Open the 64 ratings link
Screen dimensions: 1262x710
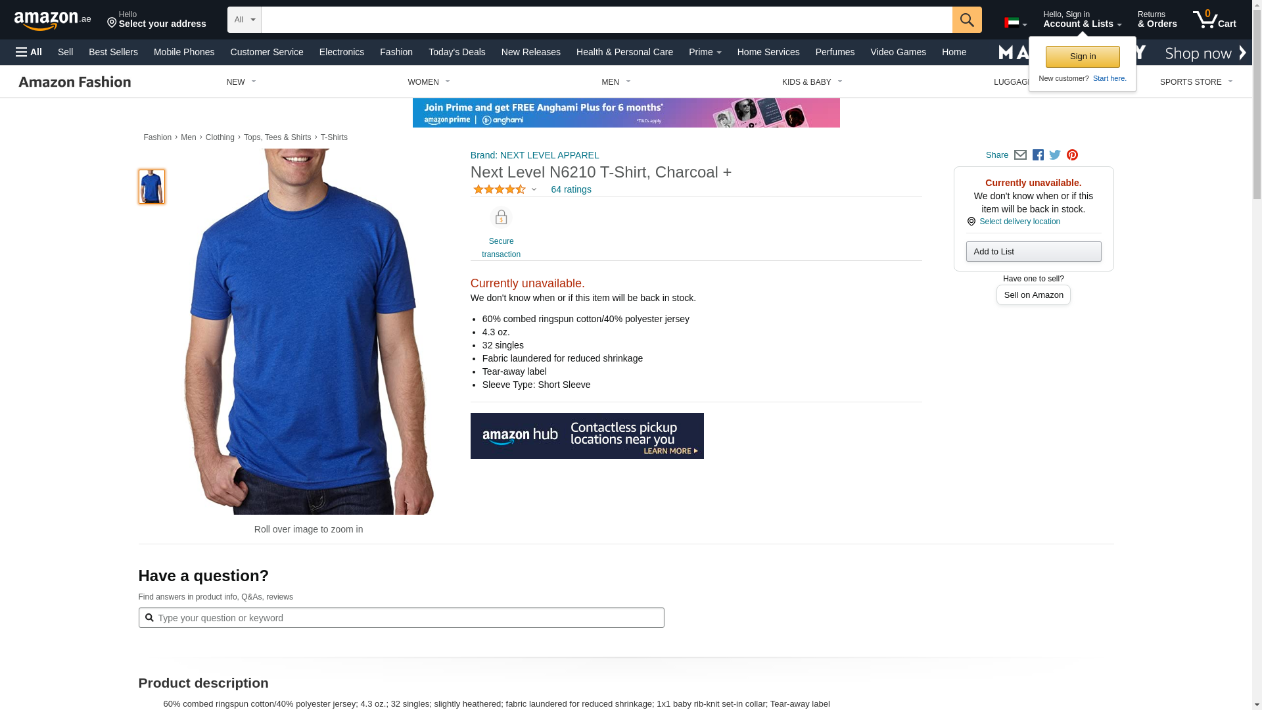[571, 189]
